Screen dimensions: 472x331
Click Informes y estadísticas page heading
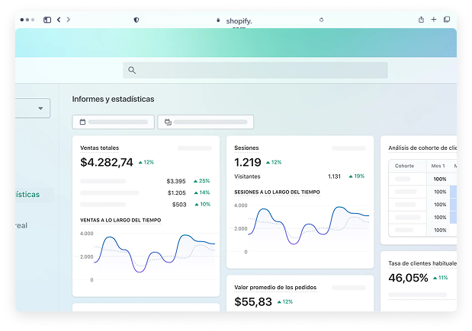pos(113,99)
